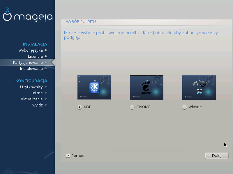Click the status bullet beside Użytkownicy
The image size is (233, 174).
(46, 87)
